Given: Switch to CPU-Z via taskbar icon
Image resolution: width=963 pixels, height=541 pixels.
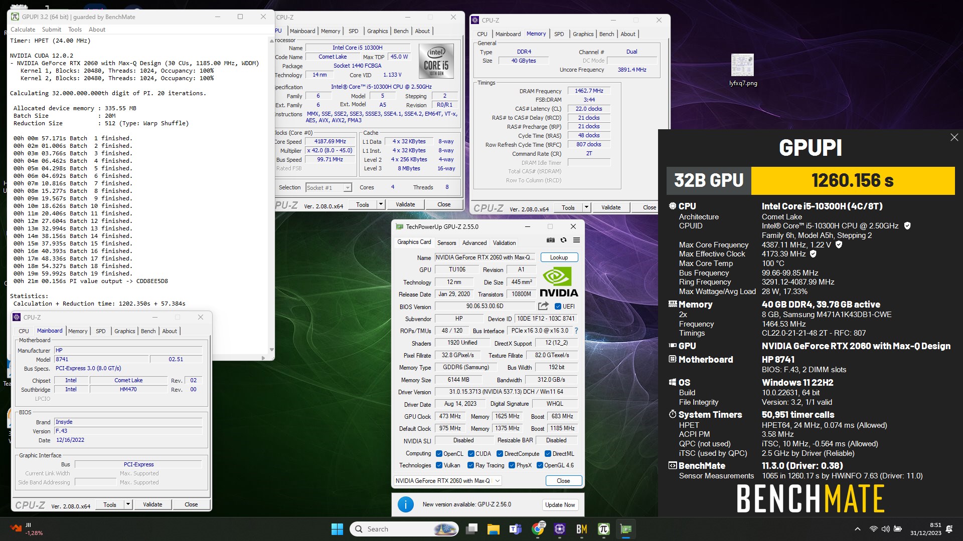Looking at the screenshot, I should coord(560,529).
